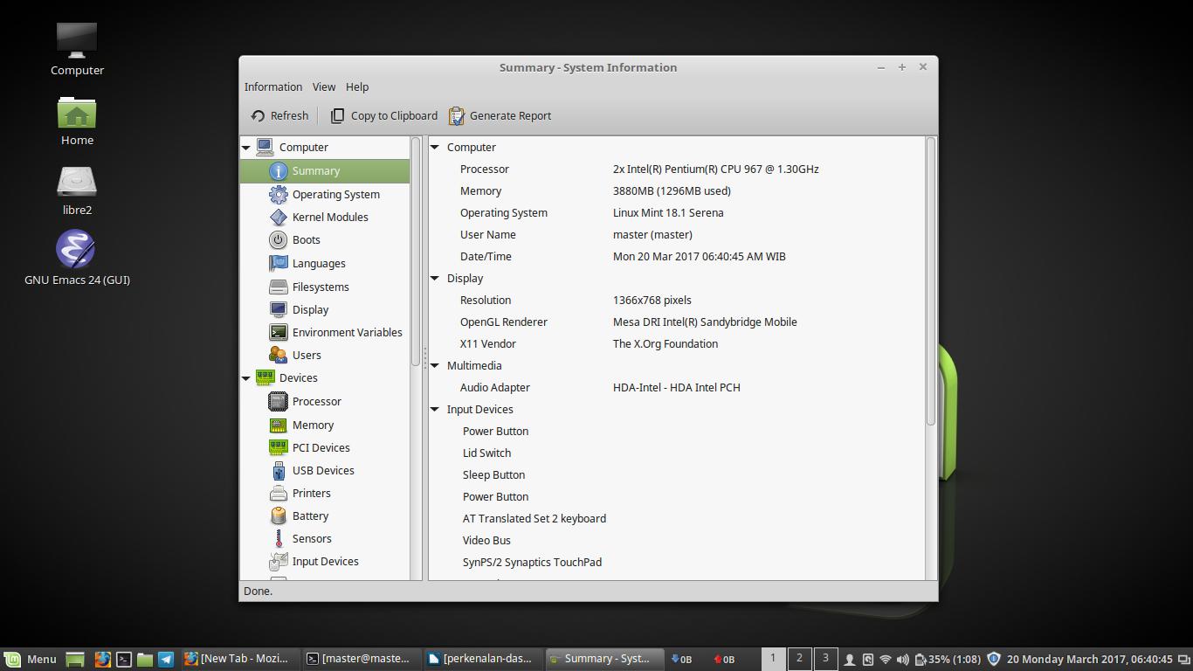The image size is (1193, 671).
Task: Select the AT Translated Set 2 keyboard row
Action: click(x=677, y=519)
